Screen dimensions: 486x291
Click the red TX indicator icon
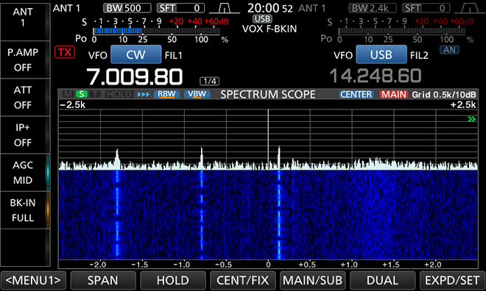pyautogui.click(x=65, y=52)
